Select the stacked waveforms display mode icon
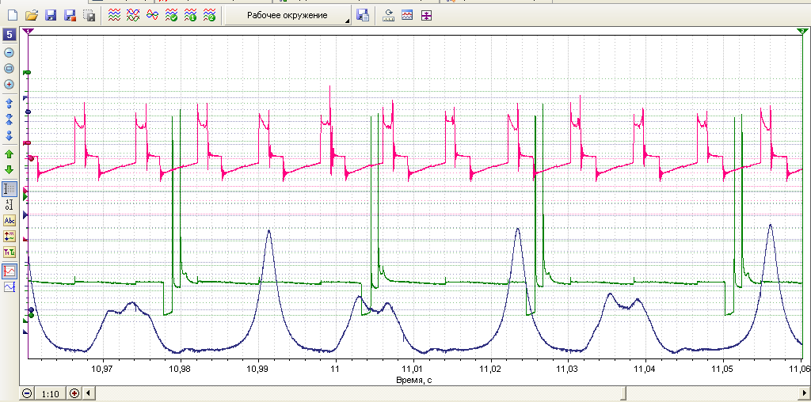Image resolution: width=811 pixels, height=402 pixels. click(x=114, y=16)
